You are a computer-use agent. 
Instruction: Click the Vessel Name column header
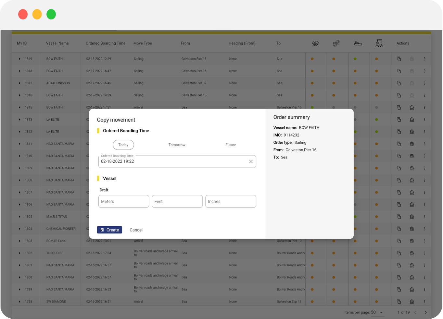coord(57,43)
